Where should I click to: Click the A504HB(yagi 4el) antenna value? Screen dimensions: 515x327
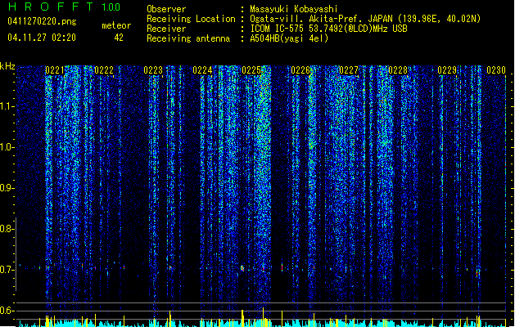(289, 38)
